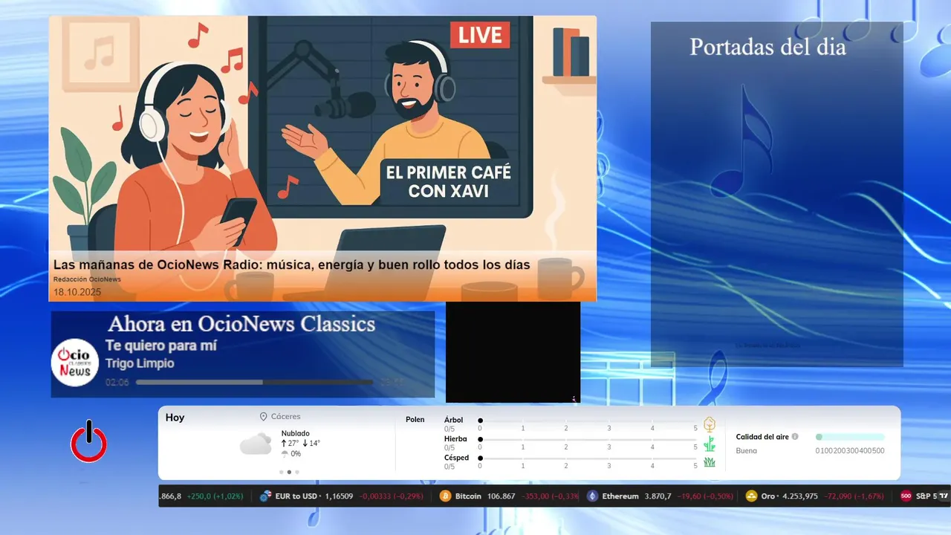Click the green +250,0 (+1,02%) change
This screenshot has width=951, height=535.
tap(215, 496)
